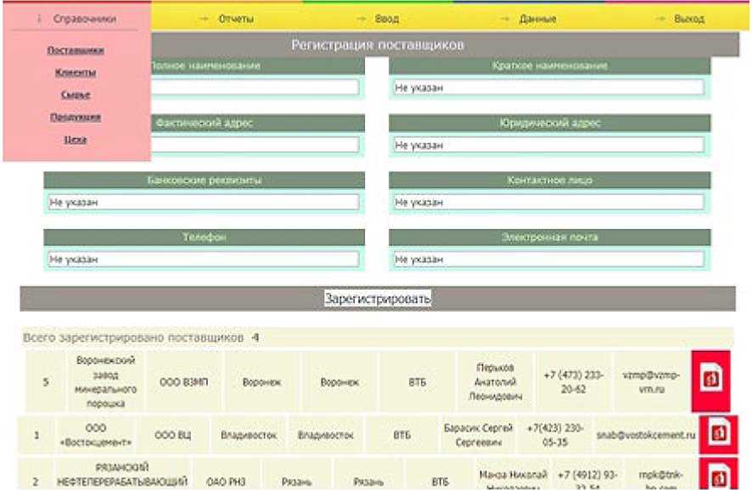The width and height of the screenshot is (752, 490).
Task: Focus the Электронная почта input field
Action: tap(548, 259)
